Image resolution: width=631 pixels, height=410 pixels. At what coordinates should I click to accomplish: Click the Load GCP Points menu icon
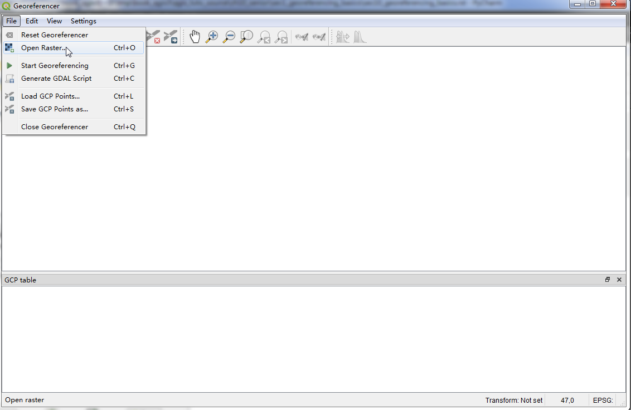tap(9, 96)
